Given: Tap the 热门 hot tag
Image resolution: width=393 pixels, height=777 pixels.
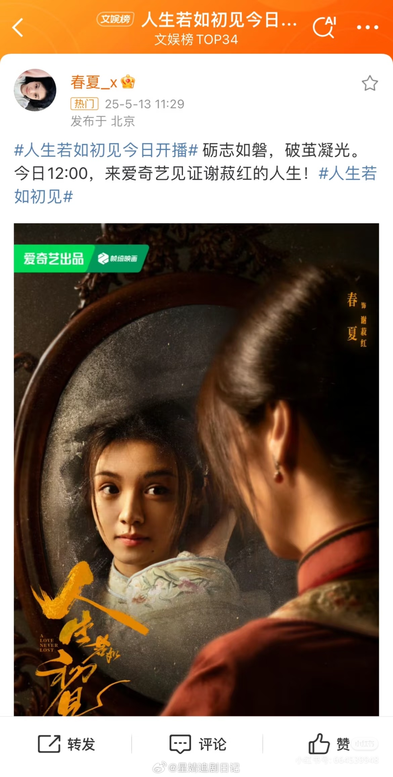Looking at the screenshot, I should coord(84,104).
